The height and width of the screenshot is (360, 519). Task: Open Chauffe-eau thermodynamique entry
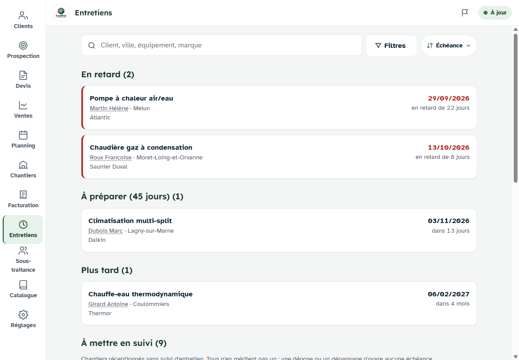pyautogui.click(x=279, y=303)
